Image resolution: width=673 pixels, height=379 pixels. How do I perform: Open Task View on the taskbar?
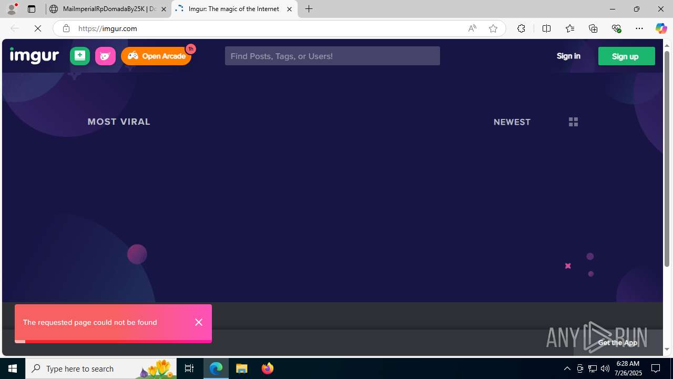click(189, 368)
